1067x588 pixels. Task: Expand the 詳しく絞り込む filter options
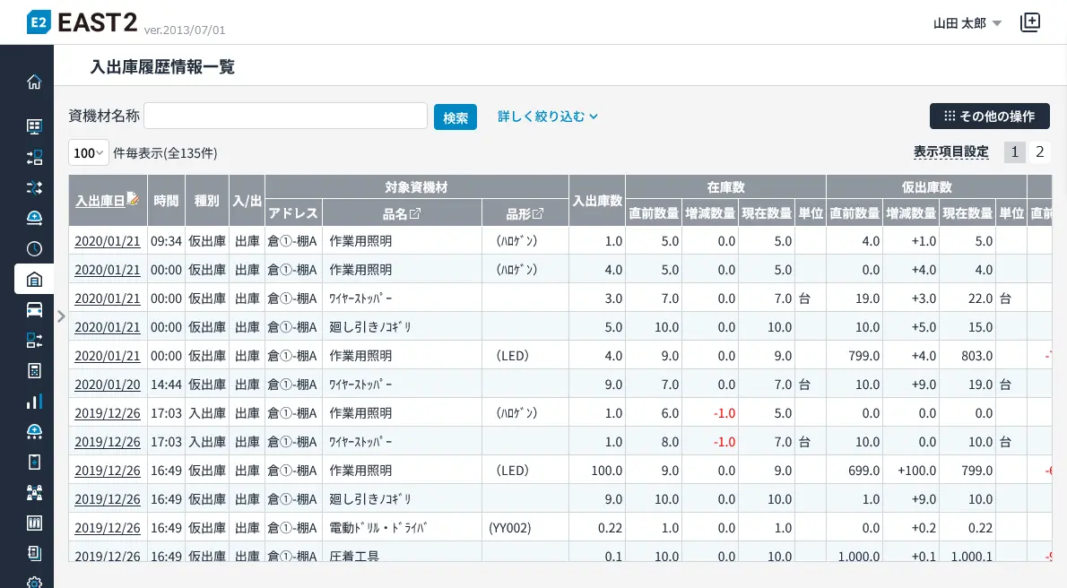547,117
